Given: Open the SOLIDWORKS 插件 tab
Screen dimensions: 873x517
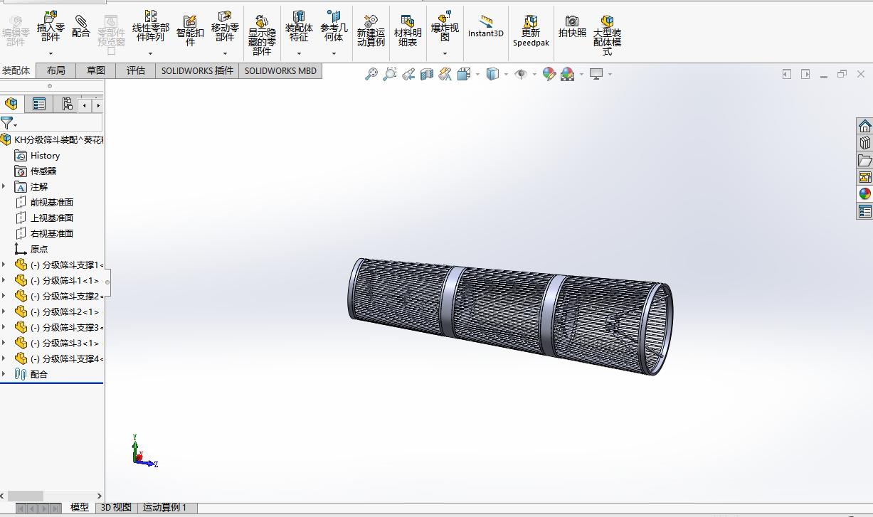Looking at the screenshot, I should click(197, 70).
